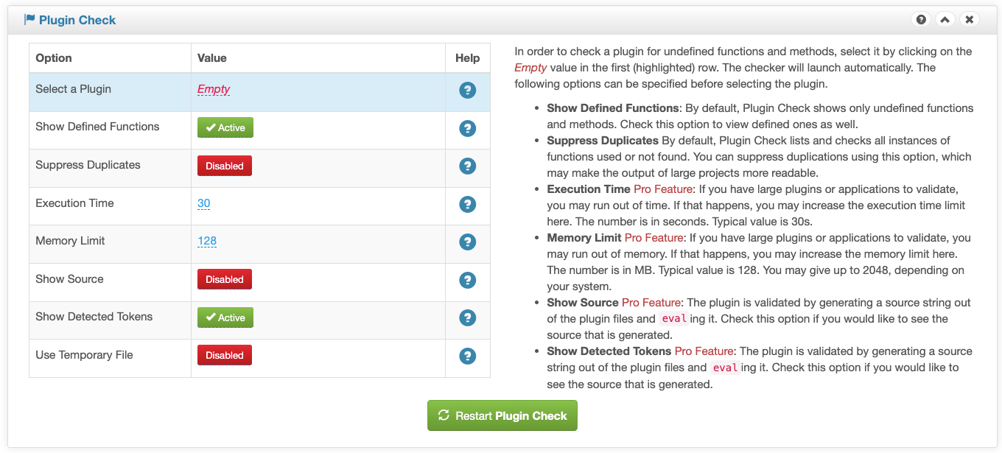Click the Use Temporary File help icon
Viewport: 1002px width, 453px height.
[467, 357]
